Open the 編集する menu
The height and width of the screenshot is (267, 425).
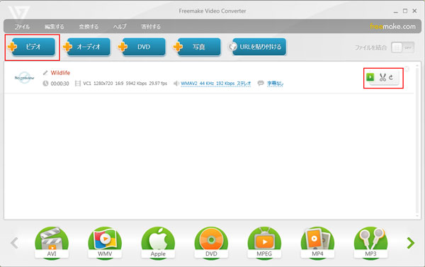click(x=55, y=27)
